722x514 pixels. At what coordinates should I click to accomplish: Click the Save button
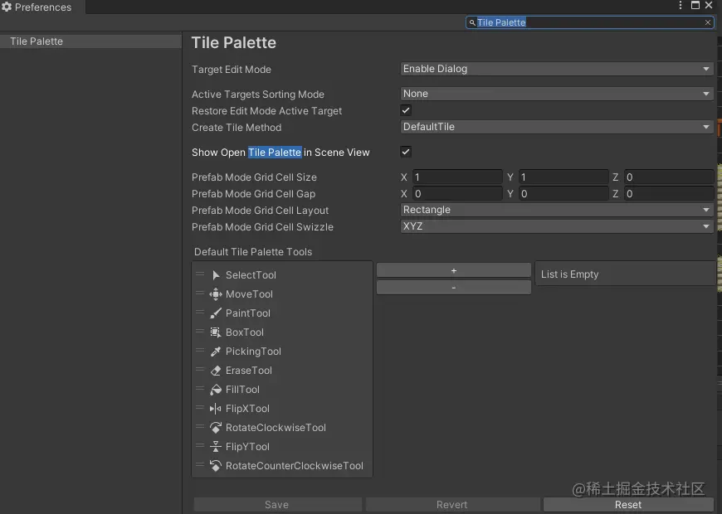point(277,505)
